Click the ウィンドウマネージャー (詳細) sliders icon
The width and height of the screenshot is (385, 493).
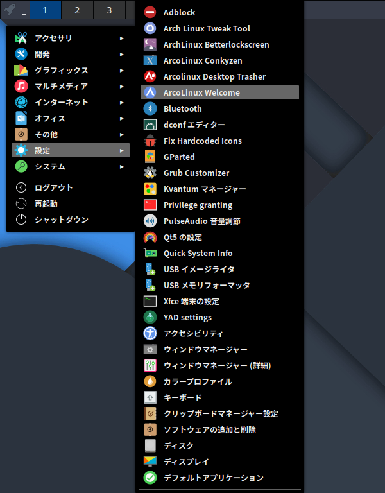click(150, 365)
